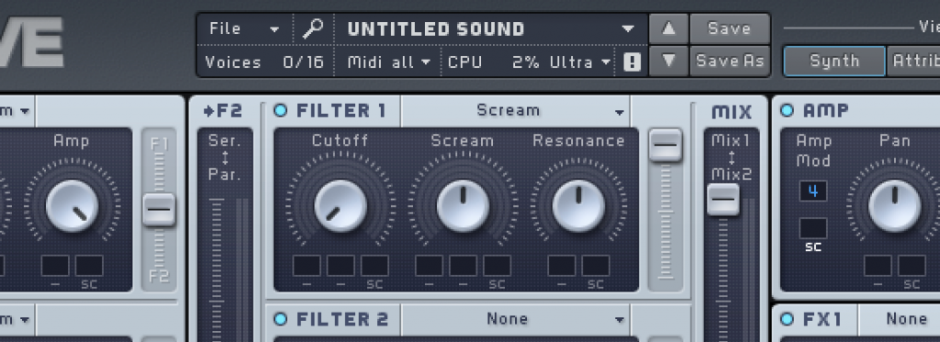Click the Cutoff SC modulation slot
This screenshot has height=342, width=940.
[x=375, y=266]
